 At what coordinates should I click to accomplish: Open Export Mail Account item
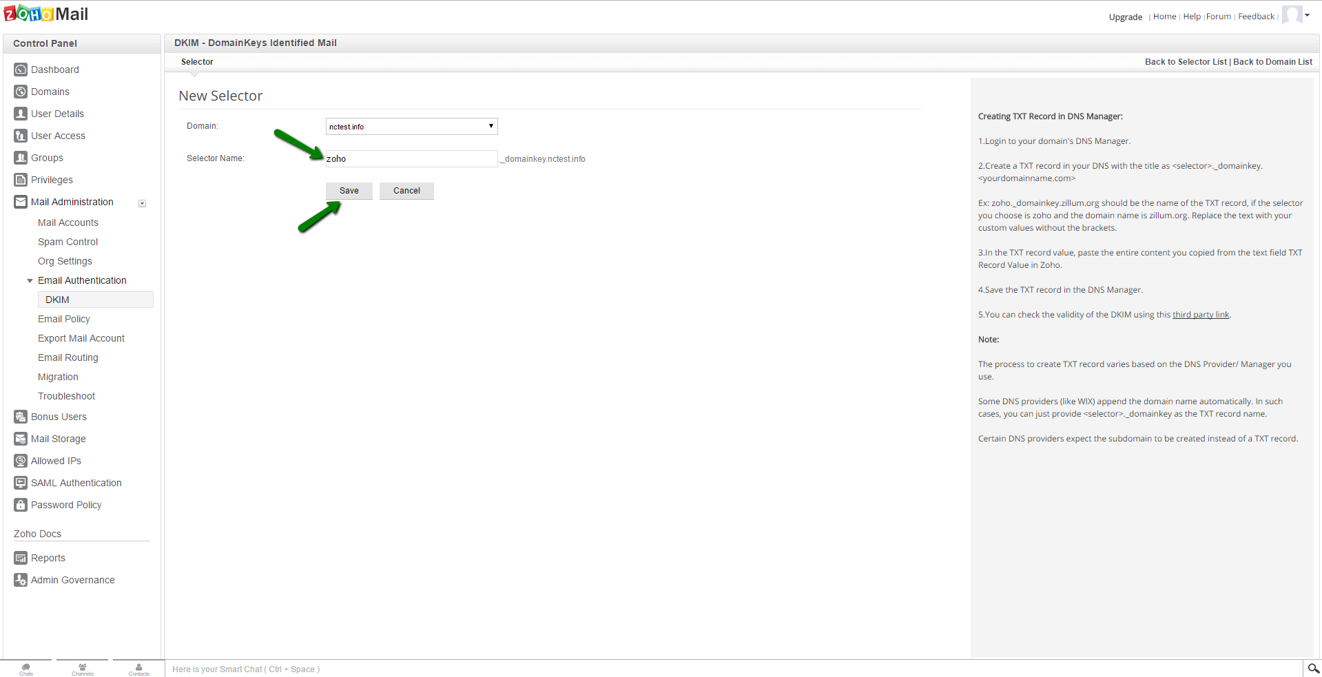81,338
